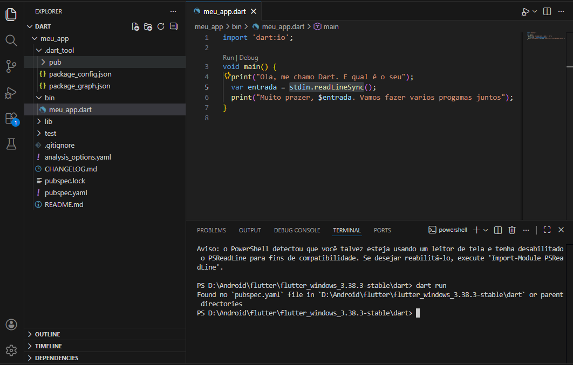This screenshot has width=573, height=365.
Task: Click the New File icon in Explorer
Action: pos(136,26)
